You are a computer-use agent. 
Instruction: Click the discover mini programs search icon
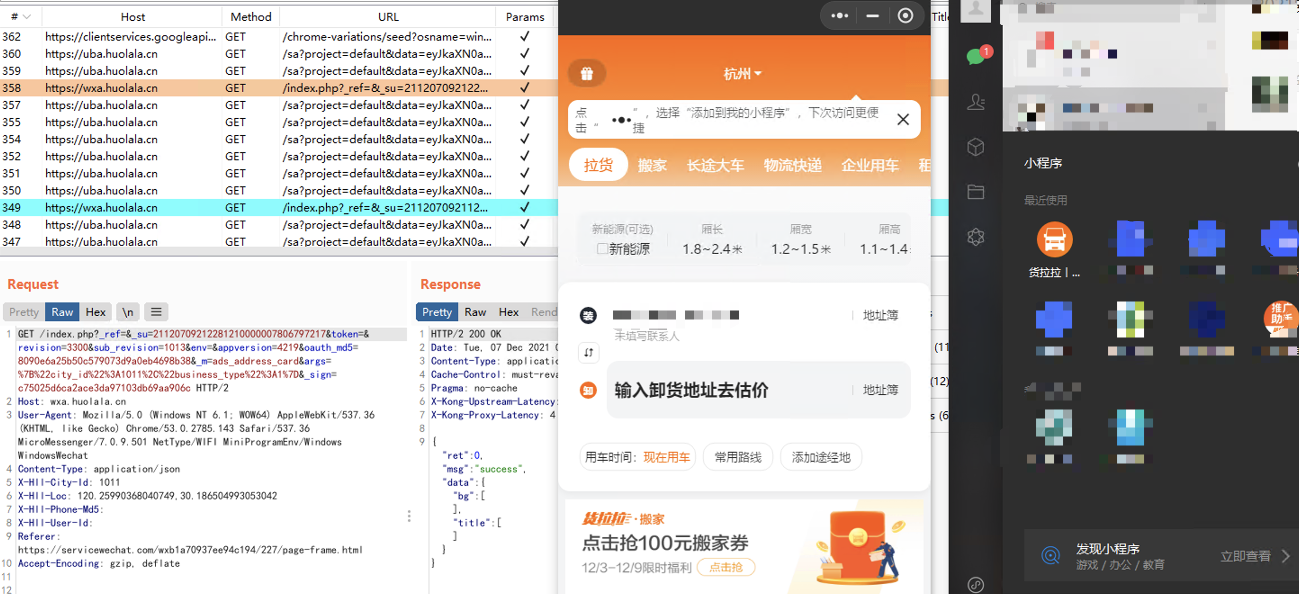tap(1051, 556)
